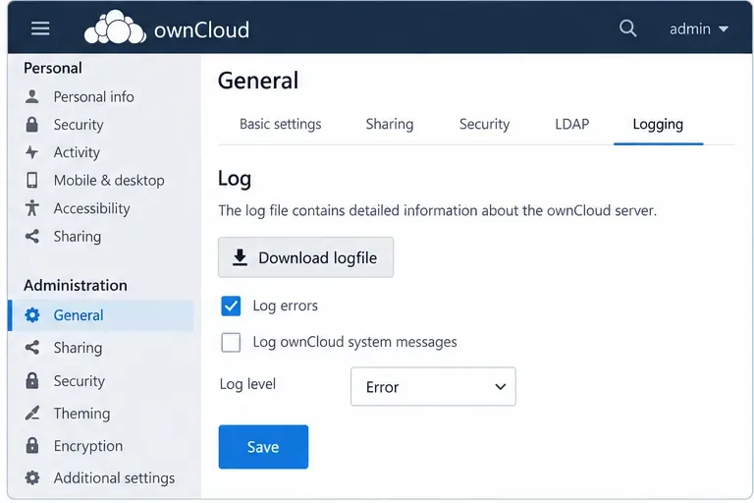The height and width of the screenshot is (503, 754).
Task: Select the Logging tab
Action: (x=658, y=124)
